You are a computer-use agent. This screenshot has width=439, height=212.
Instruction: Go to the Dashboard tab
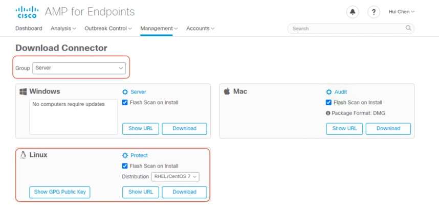[29, 28]
